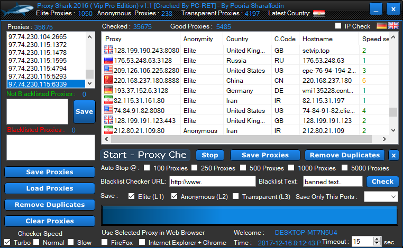Image resolution: width=403 pixels, height=248 pixels.
Task: Sort by the Country column header
Action: [237, 39]
